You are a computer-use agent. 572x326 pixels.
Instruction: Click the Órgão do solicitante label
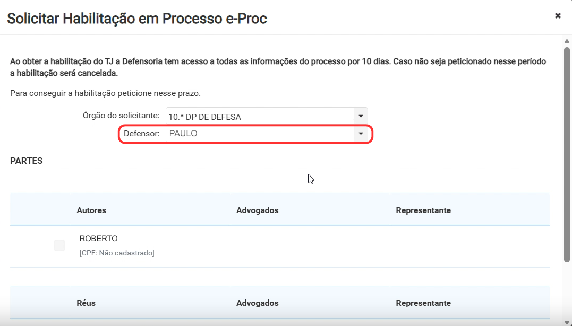121,116
